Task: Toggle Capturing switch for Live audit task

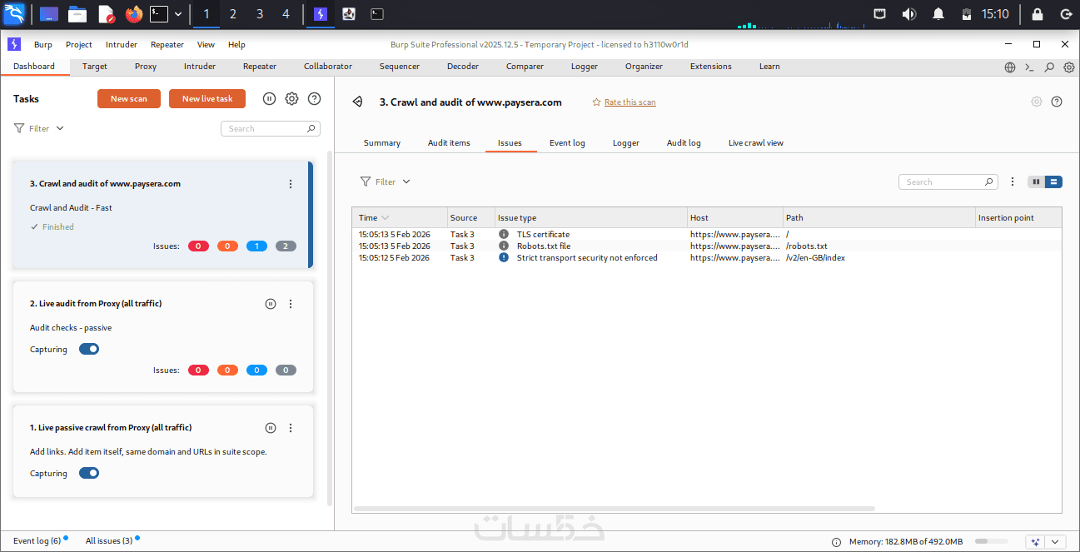Action: 89,349
